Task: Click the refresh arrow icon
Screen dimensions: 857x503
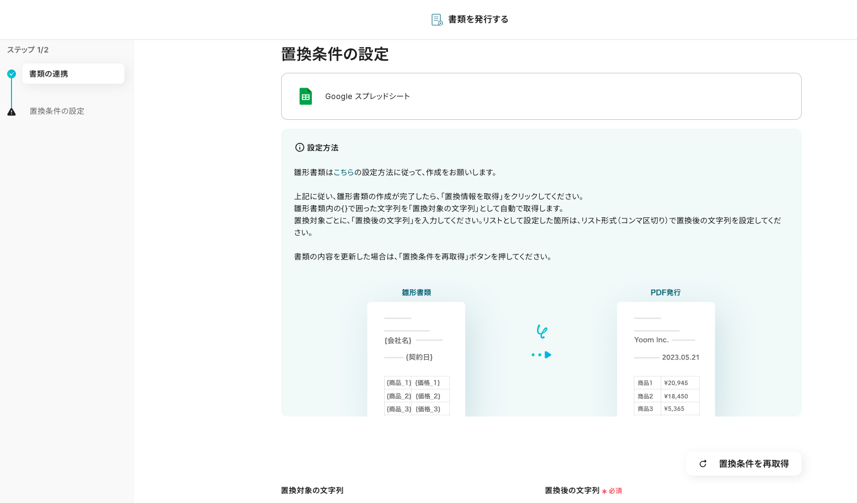Action: pos(703,464)
